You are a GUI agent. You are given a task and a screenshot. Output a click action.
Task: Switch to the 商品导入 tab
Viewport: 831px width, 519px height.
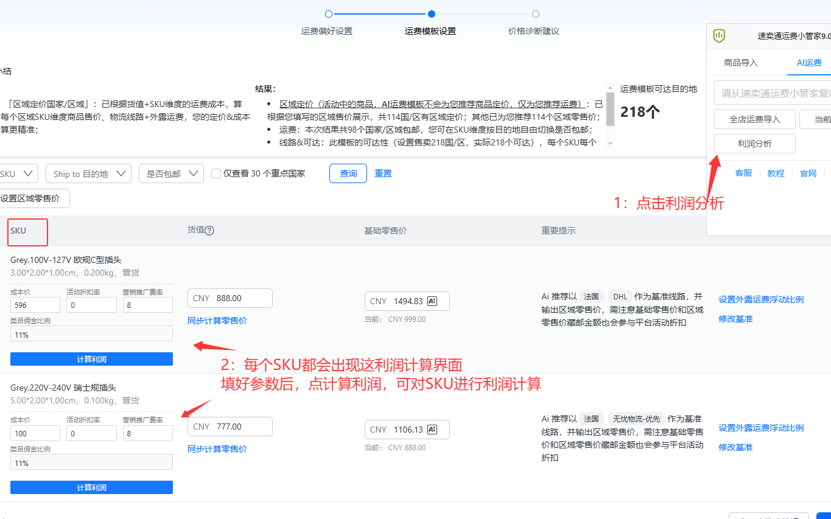tap(741, 63)
